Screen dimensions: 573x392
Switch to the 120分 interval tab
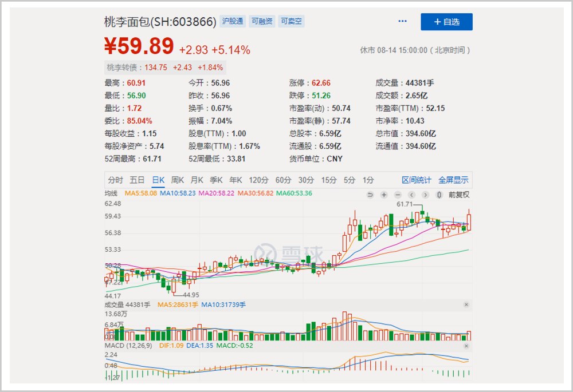click(x=259, y=180)
